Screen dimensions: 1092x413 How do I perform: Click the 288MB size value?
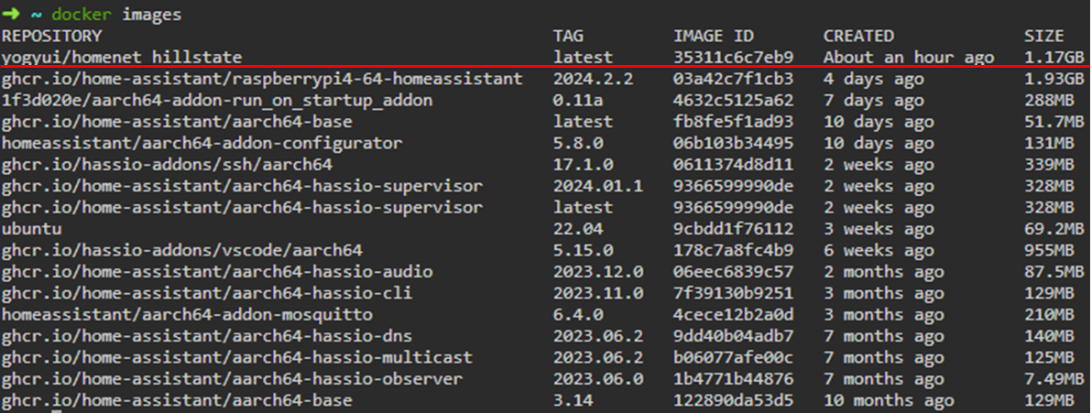point(1049,101)
